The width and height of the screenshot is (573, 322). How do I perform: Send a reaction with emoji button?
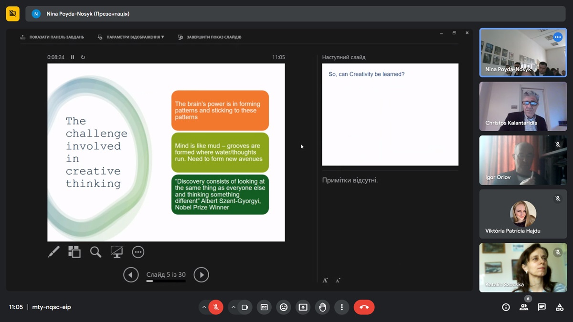[x=284, y=307]
